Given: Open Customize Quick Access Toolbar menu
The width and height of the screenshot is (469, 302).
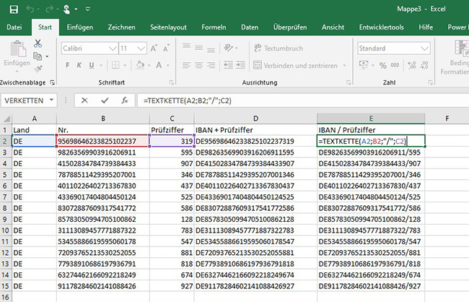Looking at the screenshot, I should point(87,9).
